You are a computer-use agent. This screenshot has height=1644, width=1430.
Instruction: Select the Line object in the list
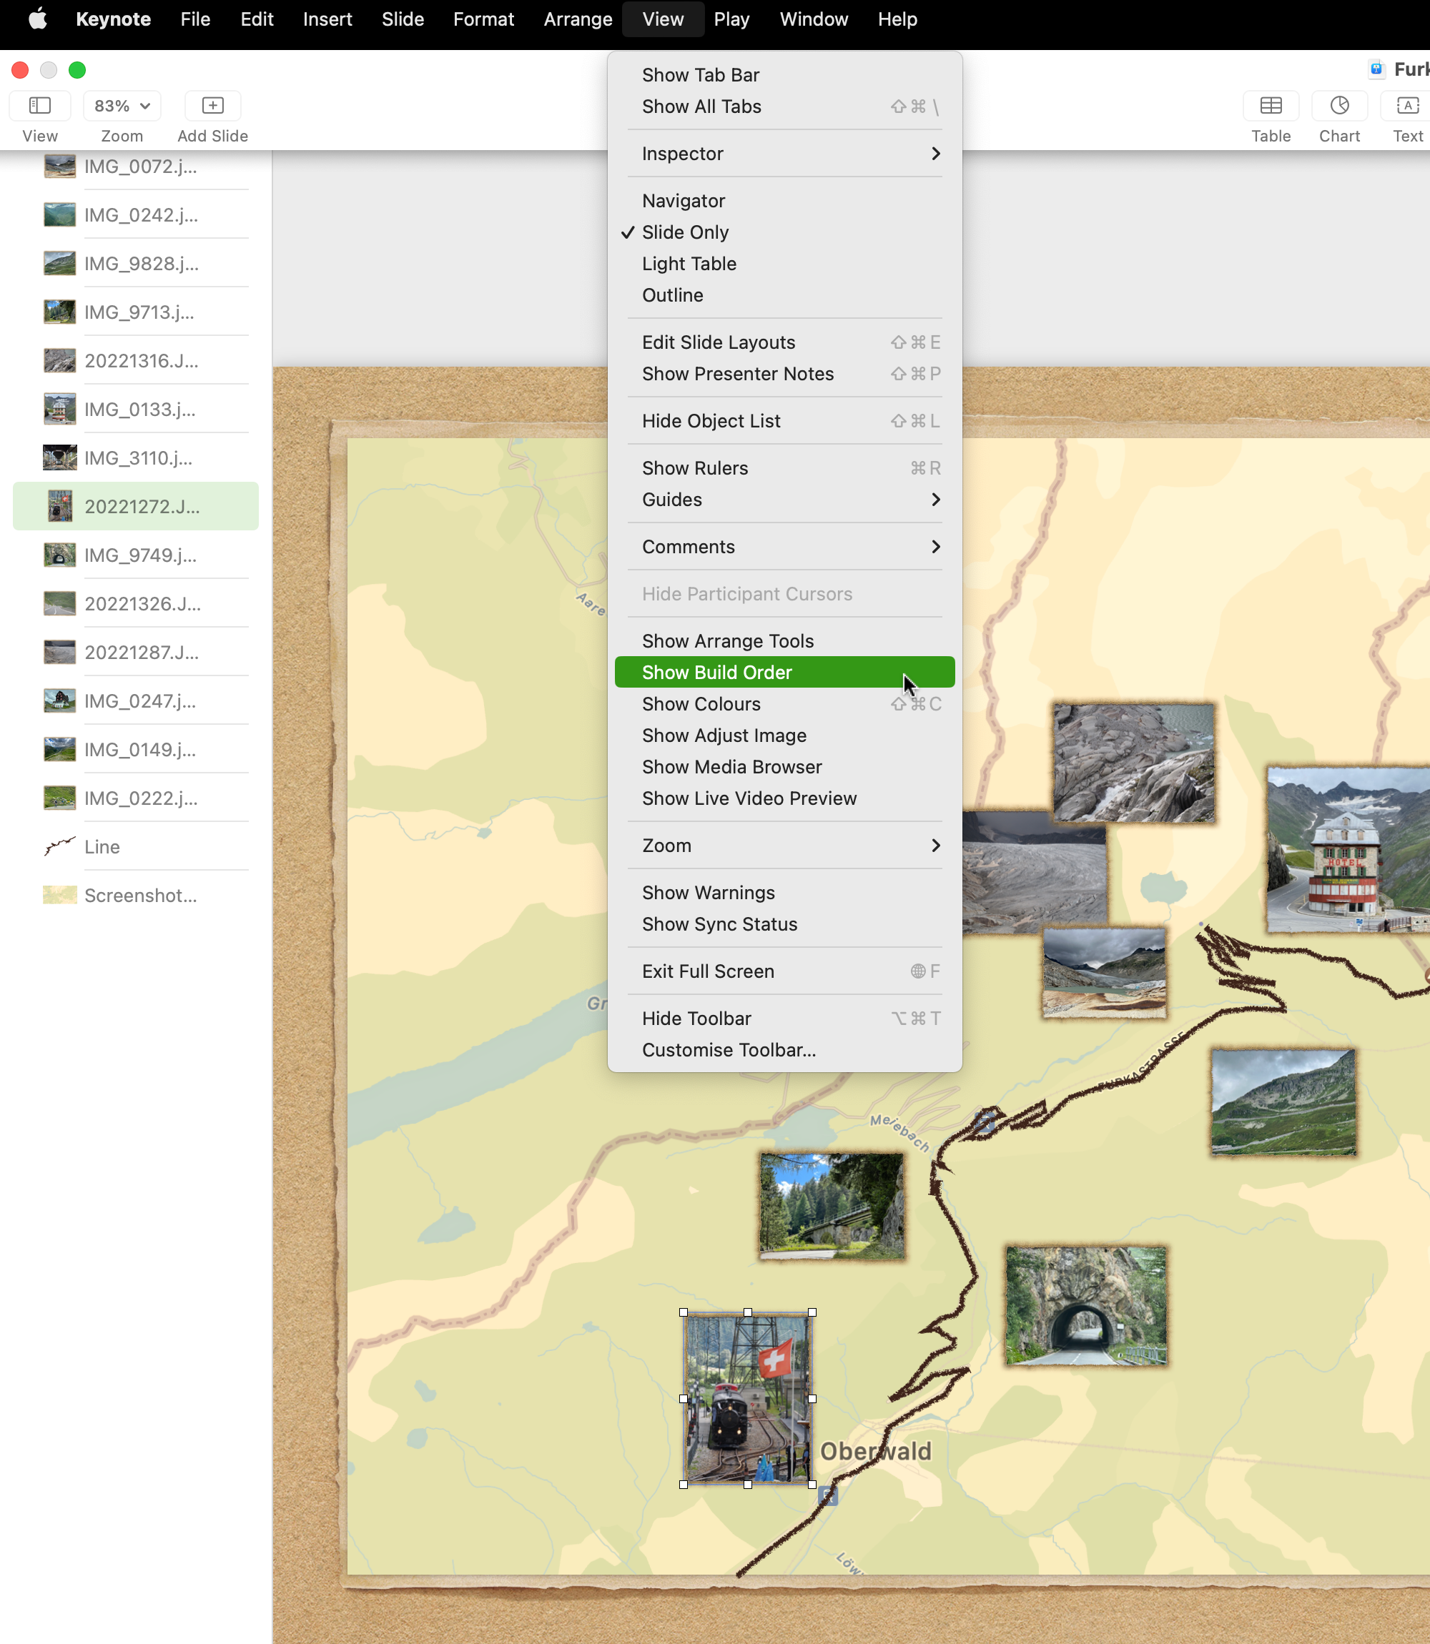tap(136, 847)
